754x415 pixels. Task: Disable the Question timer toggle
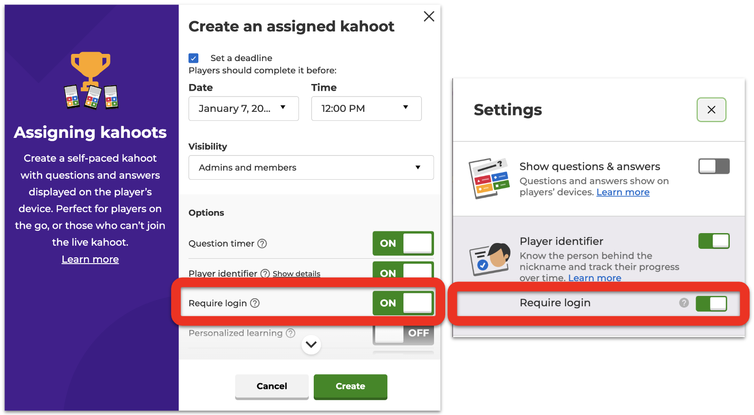pyautogui.click(x=403, y=243)
